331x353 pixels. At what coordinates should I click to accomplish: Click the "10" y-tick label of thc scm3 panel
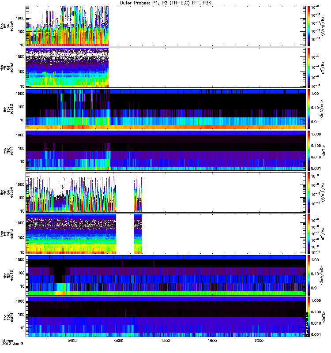pyautogui.click(x=22, y=252)
